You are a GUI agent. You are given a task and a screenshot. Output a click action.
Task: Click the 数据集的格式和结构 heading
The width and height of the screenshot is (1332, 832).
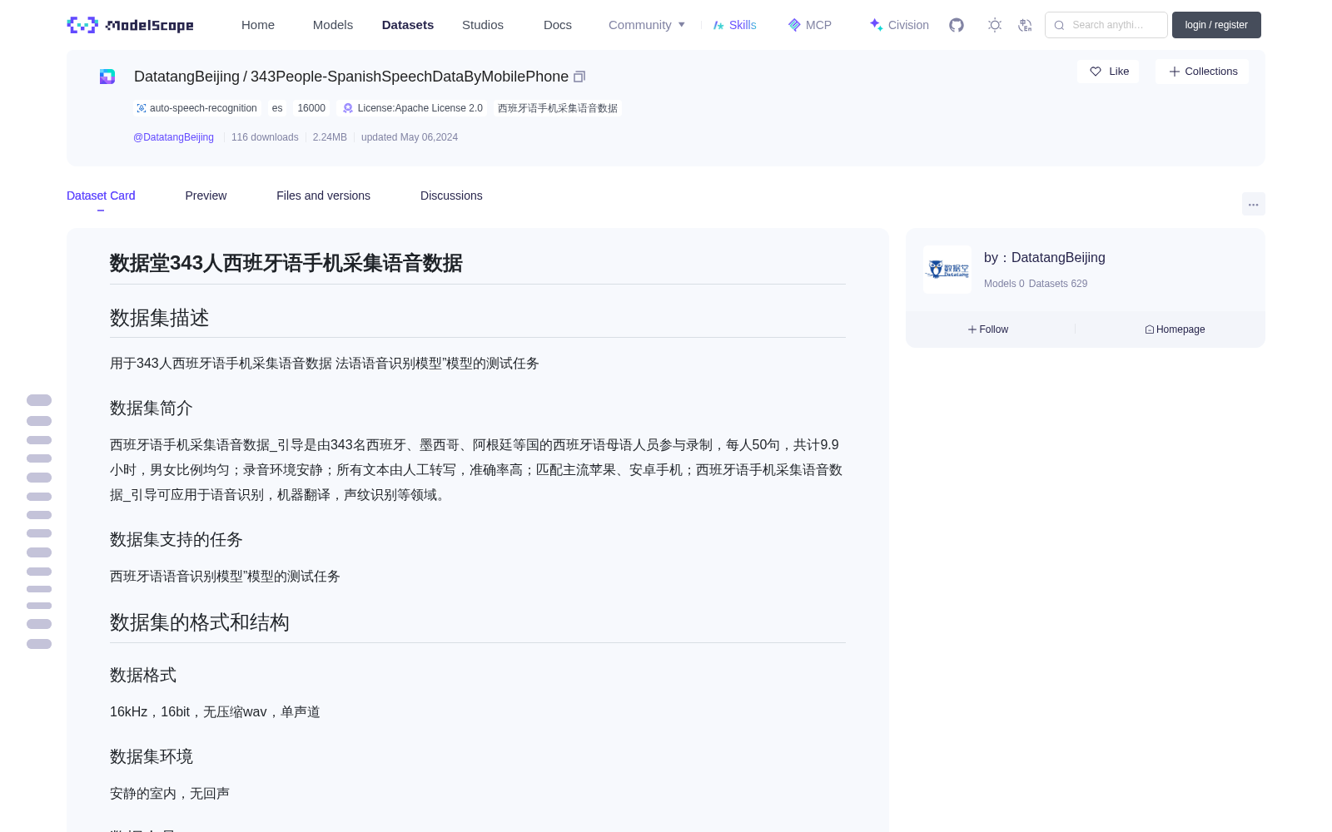tap(199, 622)
